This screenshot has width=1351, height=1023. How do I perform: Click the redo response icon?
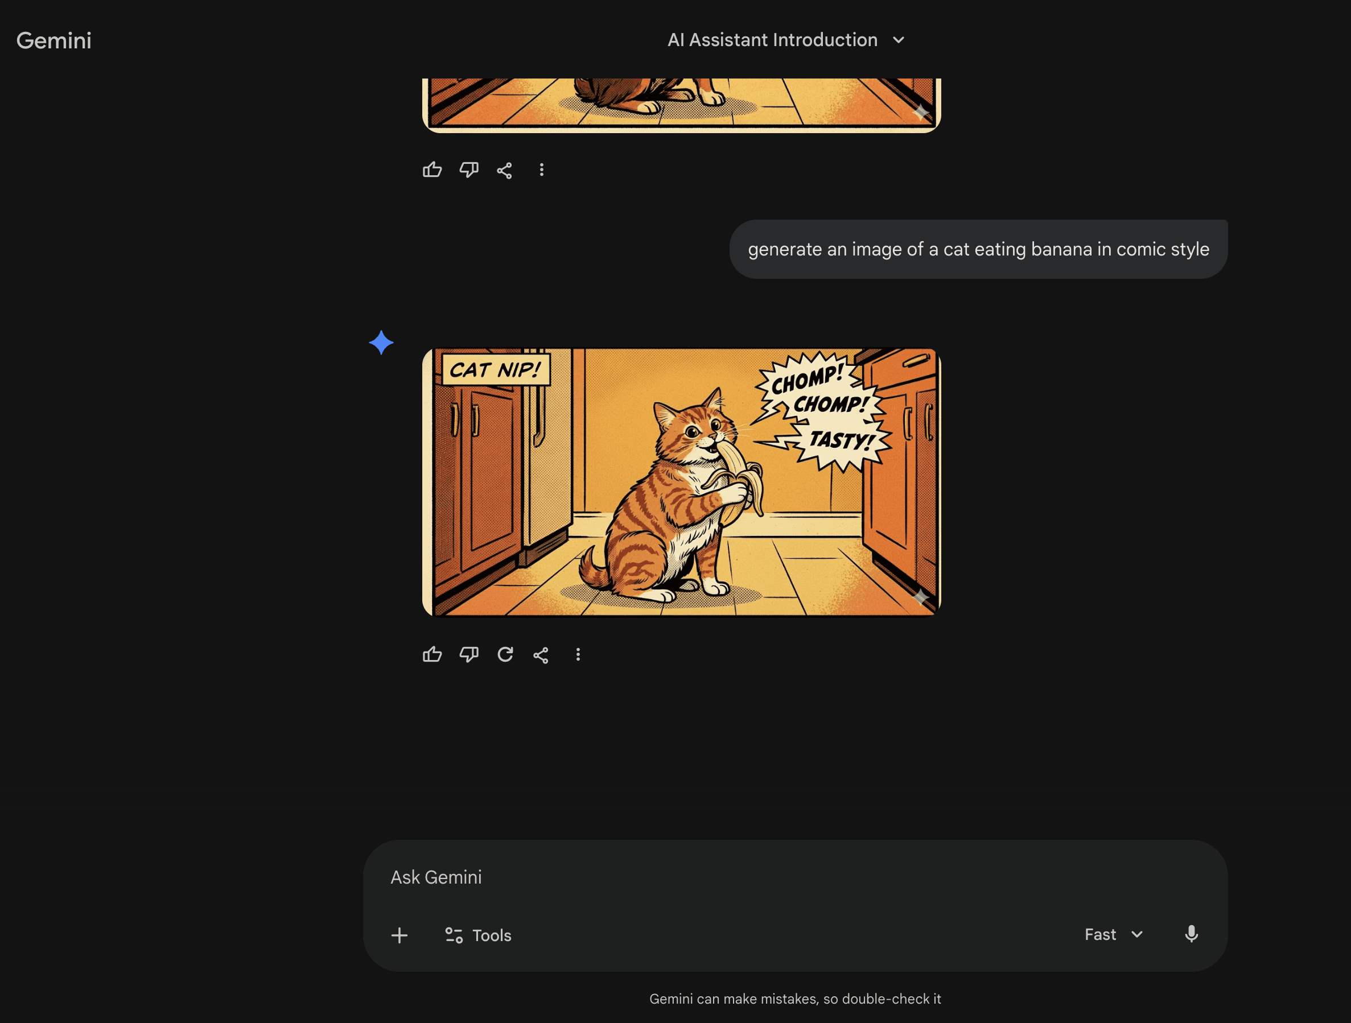pyautogui.click(x=505, y=655)
